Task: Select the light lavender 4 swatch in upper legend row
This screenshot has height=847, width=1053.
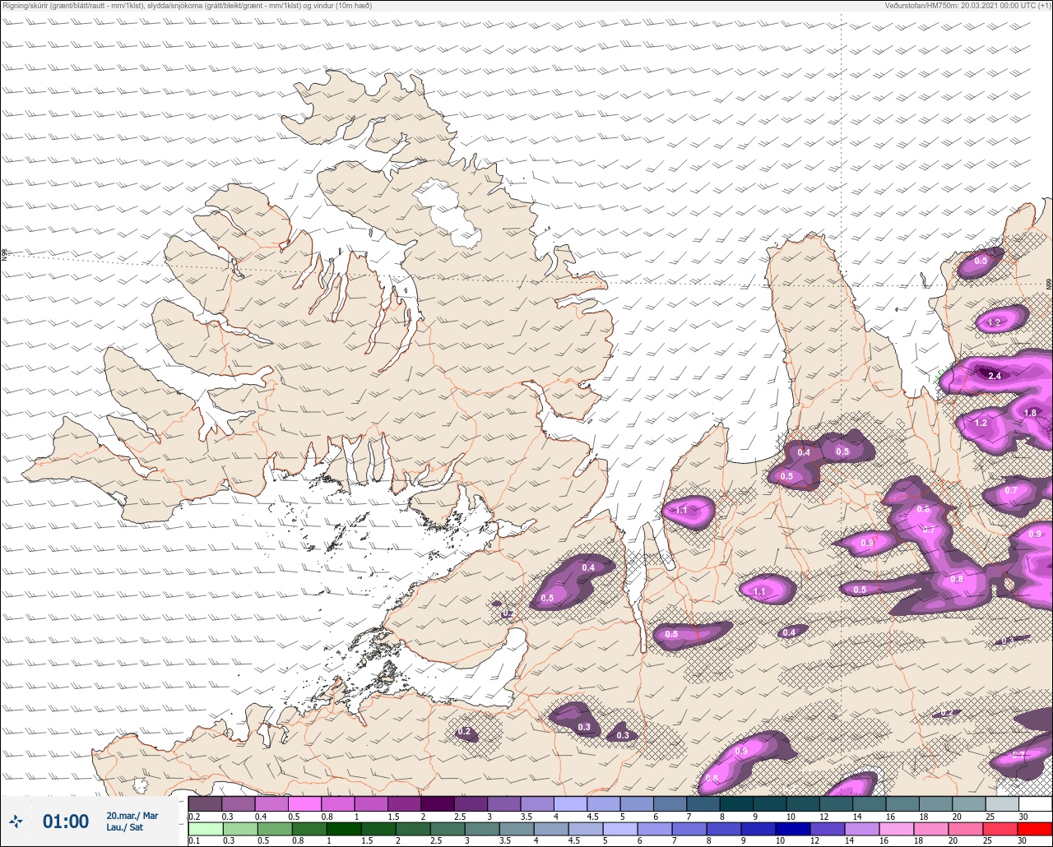Action: [x=570, y=803]
